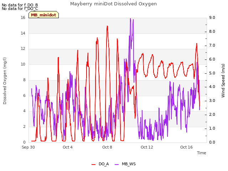228x171 pixels.
Task: Toggle the MB_WS legend entry
Action: (x=125, y=164)
